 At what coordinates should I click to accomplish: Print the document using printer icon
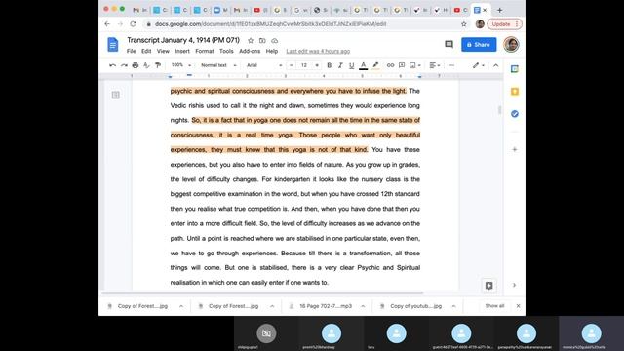[x=136, y=65]
